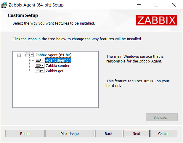Open the Zabbix get feature drive icon
This screenshot has width=183, height=143.
coord(38,71)
